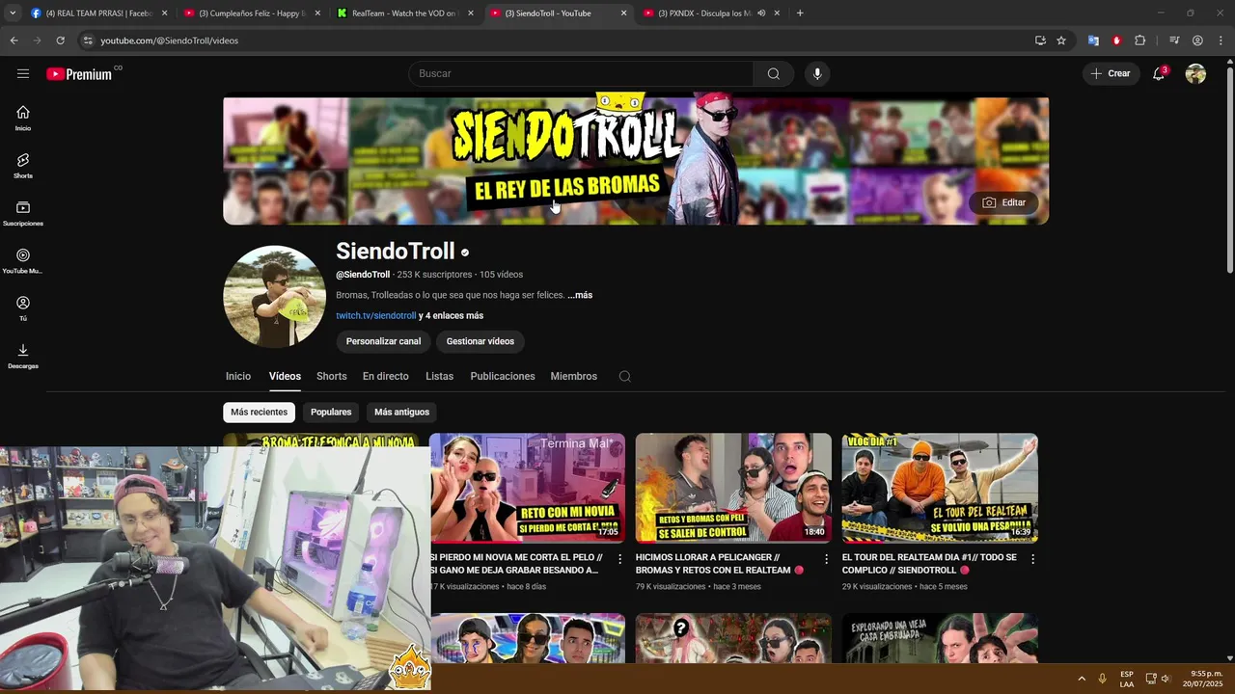Click the channel profile picture
Screen dimensions: 1235x694
pos(274,296)
